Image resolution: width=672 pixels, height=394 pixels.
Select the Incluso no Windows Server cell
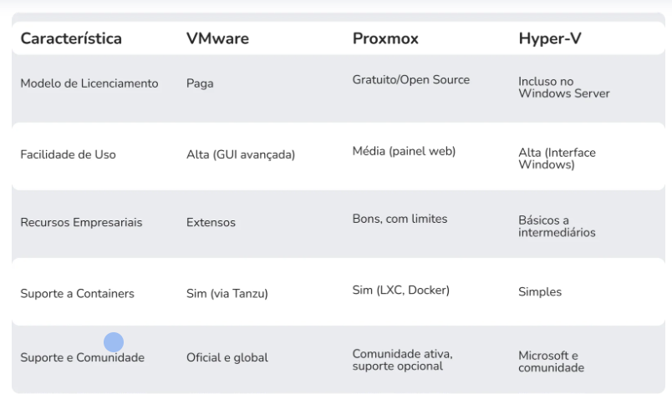coord(563,86)
